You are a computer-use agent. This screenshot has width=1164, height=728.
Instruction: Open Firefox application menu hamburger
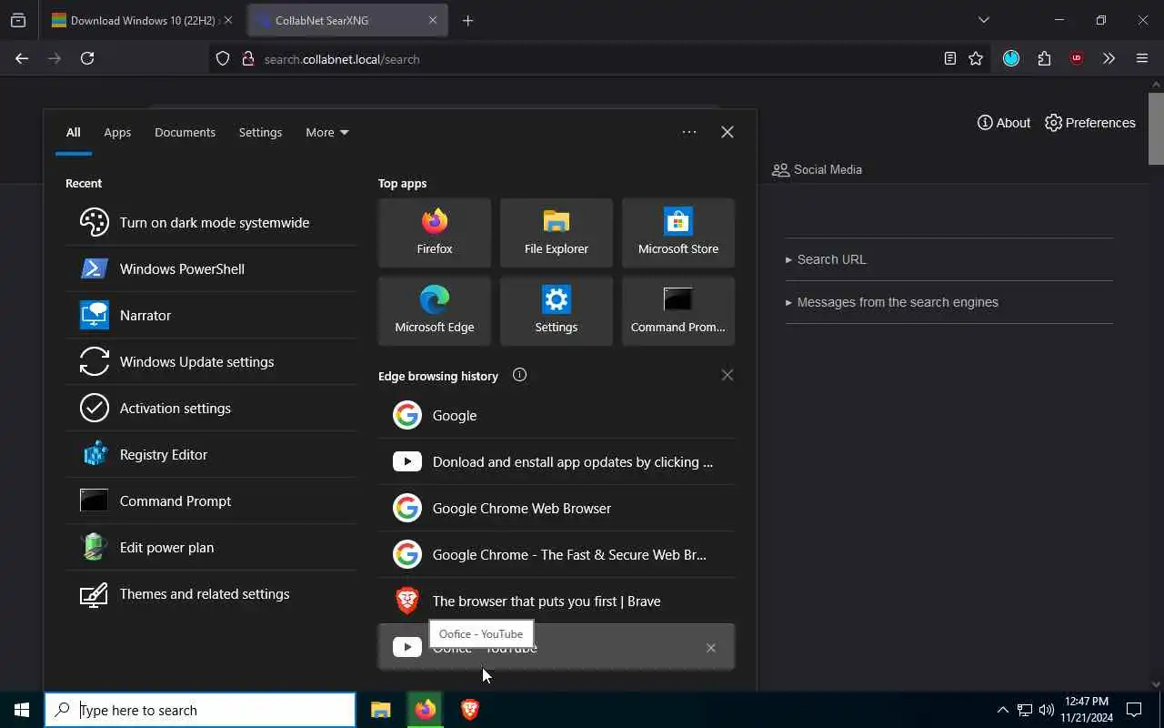pyautogui.click(x=1142, y=58)
